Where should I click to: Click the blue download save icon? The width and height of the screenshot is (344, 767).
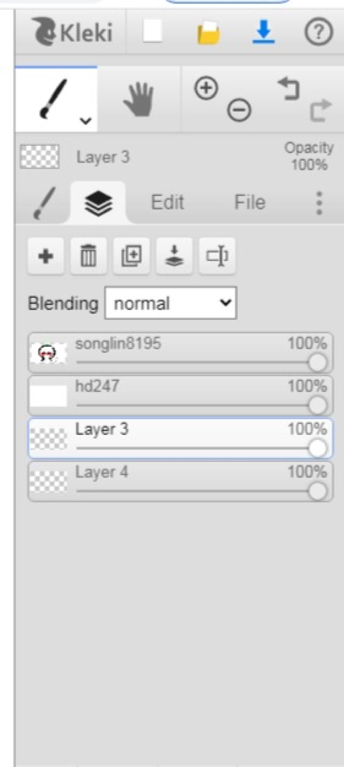click(264, 32)
